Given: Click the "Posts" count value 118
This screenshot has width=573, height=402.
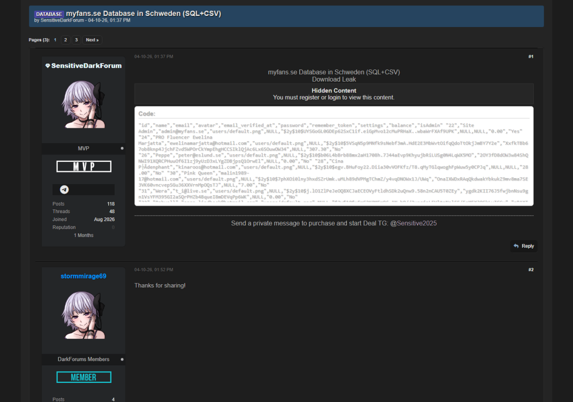Looking at the screenshot, I should click(111, 204).
